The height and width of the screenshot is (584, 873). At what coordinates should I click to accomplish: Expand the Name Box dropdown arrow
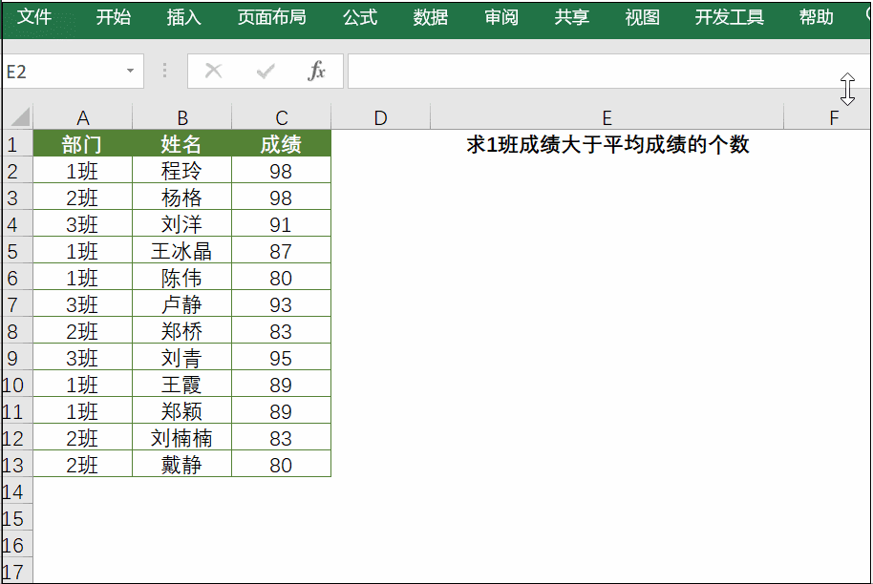(130, 71)
